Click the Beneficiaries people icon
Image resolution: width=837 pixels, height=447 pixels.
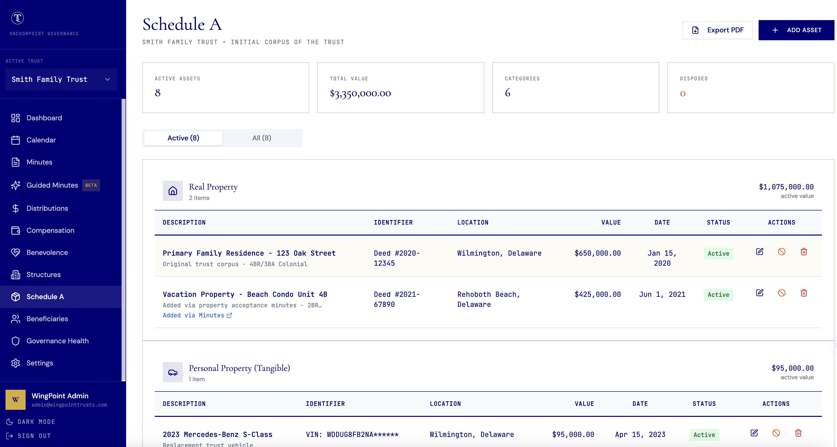[x=16, y=319]
